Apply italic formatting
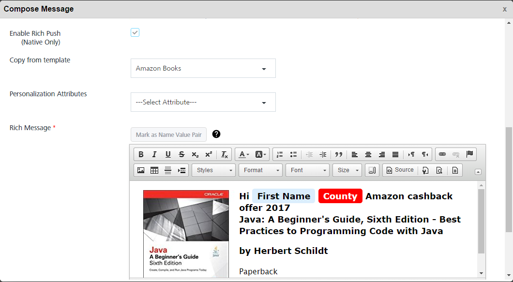 tap(154, 154)
